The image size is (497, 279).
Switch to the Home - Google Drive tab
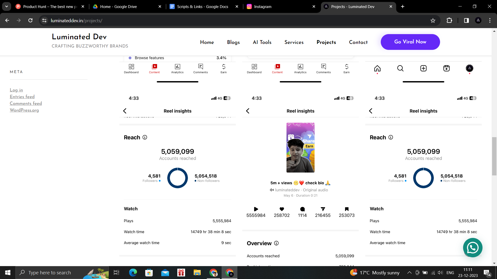[127, 6]
